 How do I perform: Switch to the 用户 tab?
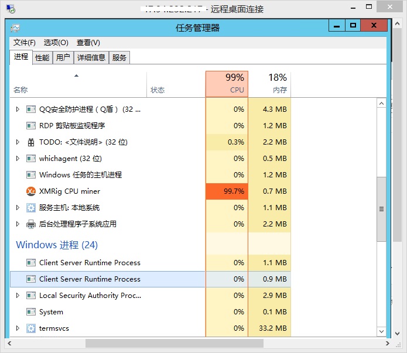63,57
